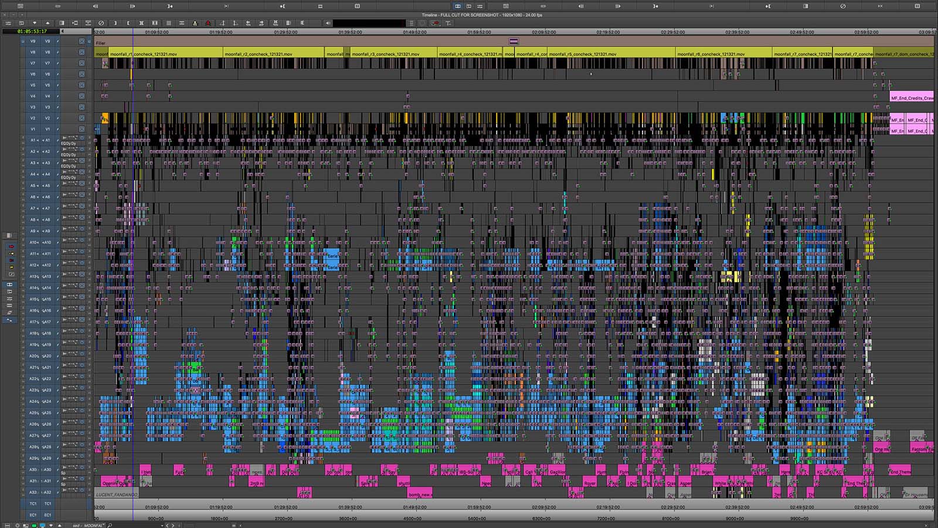Toggle the V5 record track selector

point(48,85)
